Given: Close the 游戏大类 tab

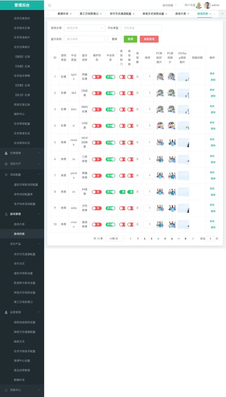Looking at the screenshot, I should [x=188, y=14].
